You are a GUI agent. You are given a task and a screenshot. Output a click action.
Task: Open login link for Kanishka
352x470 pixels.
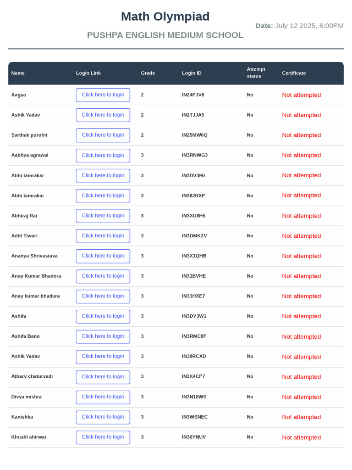(x=103, y=417)
